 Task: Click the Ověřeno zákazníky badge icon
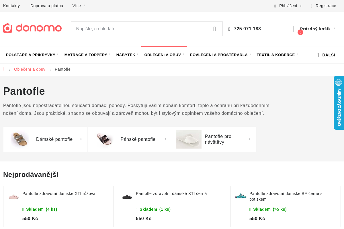tap(339, 82)
